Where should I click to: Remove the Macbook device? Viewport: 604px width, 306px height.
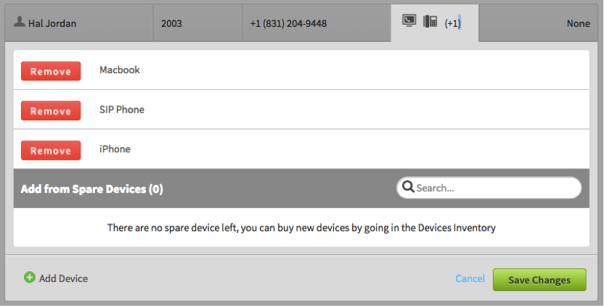pos(51,71)
